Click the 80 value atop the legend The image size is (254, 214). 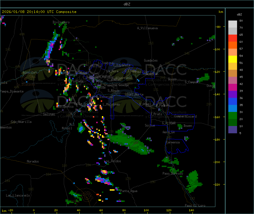click(241, 21)
